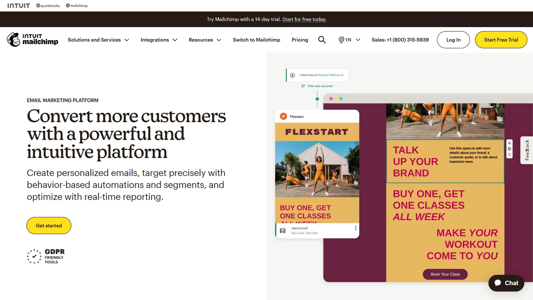
Task: Click the move handle icon beside block
Action: 509,143
